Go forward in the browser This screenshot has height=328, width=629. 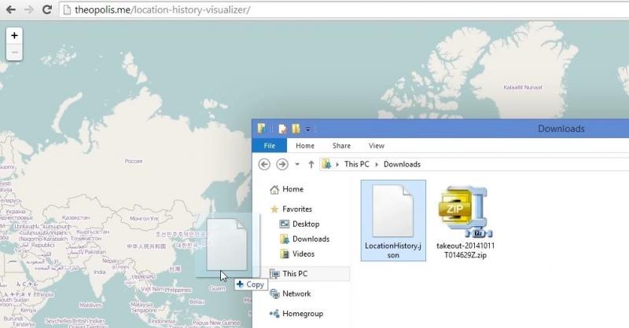coord(29,9)
